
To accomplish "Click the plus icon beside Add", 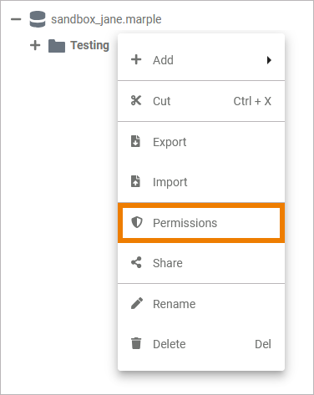I will [136, 59].
